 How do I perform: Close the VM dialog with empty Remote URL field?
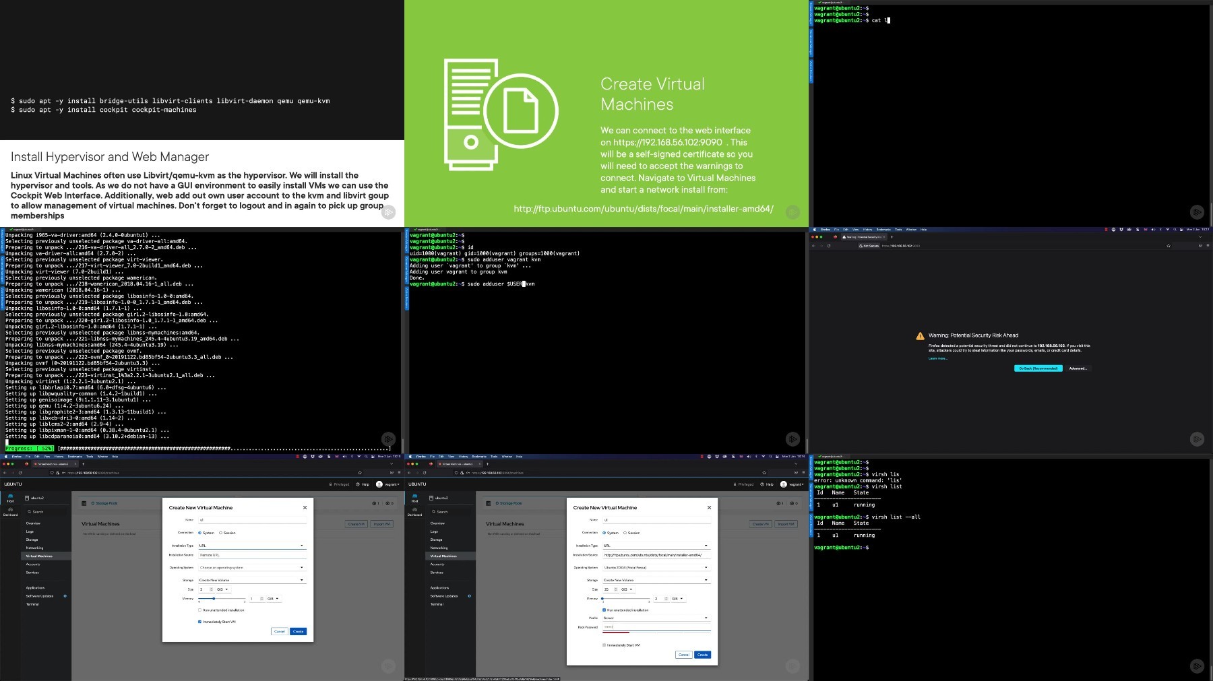[305, 507]
